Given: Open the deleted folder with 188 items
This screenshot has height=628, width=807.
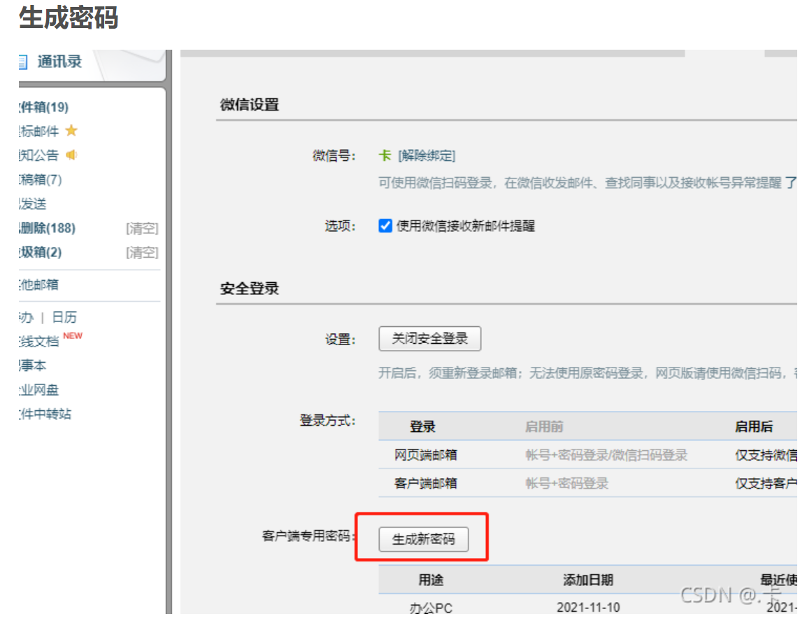Looking at the screenshot, I should point(48,228).
